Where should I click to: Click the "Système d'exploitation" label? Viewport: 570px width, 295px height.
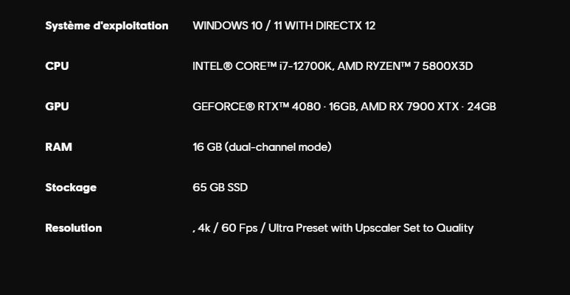tap(106, 26)
